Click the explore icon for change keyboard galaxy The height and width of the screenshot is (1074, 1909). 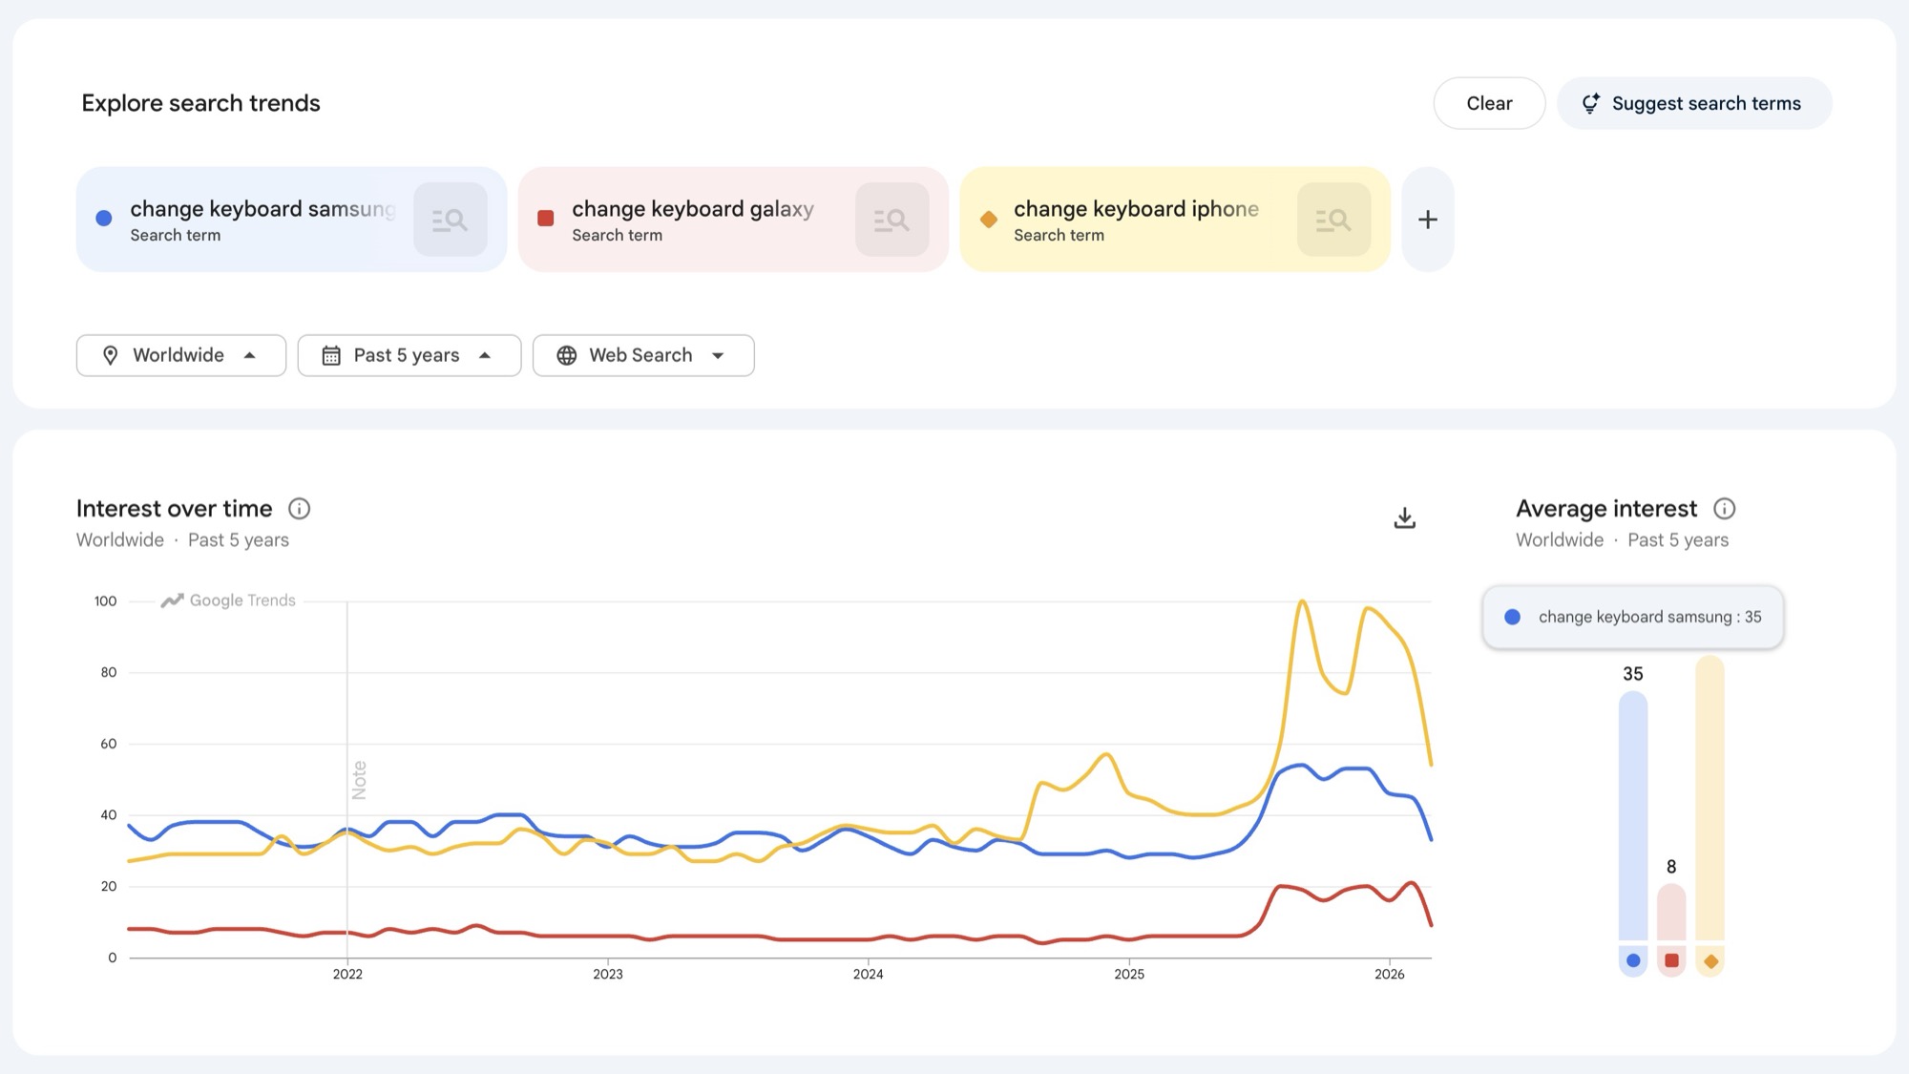(x=892, y=219)
